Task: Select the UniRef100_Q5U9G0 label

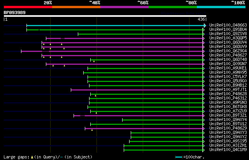Action: pos(228,81)
